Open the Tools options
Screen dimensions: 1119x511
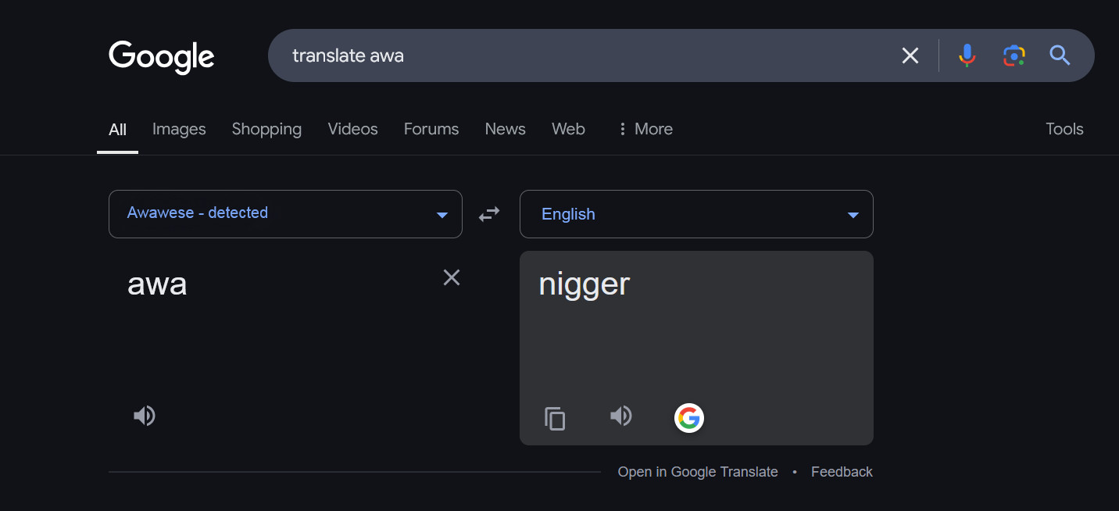(1064, 129)
